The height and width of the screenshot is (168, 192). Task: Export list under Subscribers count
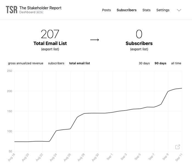(139, 49)
